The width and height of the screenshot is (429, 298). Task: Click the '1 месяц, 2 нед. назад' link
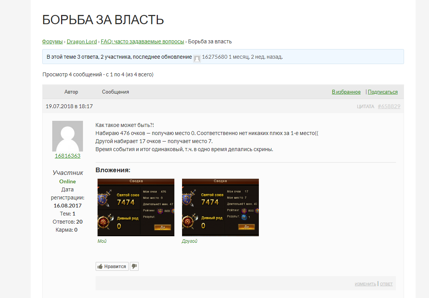(255, 57)
